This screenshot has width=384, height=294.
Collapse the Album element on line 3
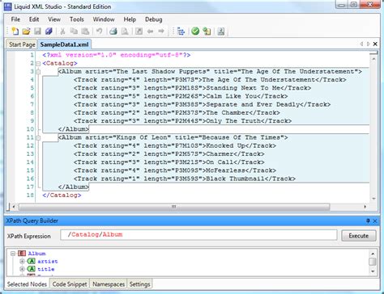pos(38,72)
